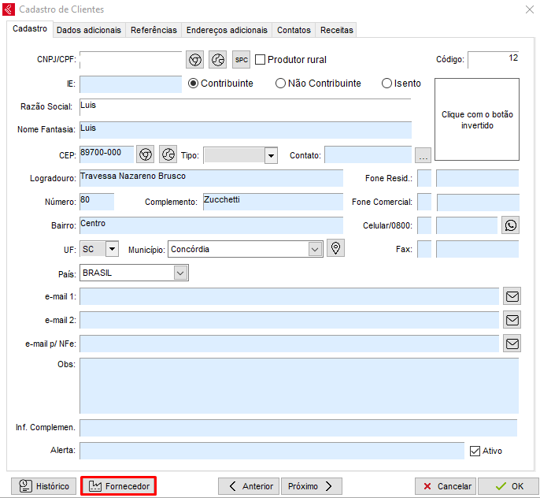
Task: Click the Complemento field
Action: [273, 202]
